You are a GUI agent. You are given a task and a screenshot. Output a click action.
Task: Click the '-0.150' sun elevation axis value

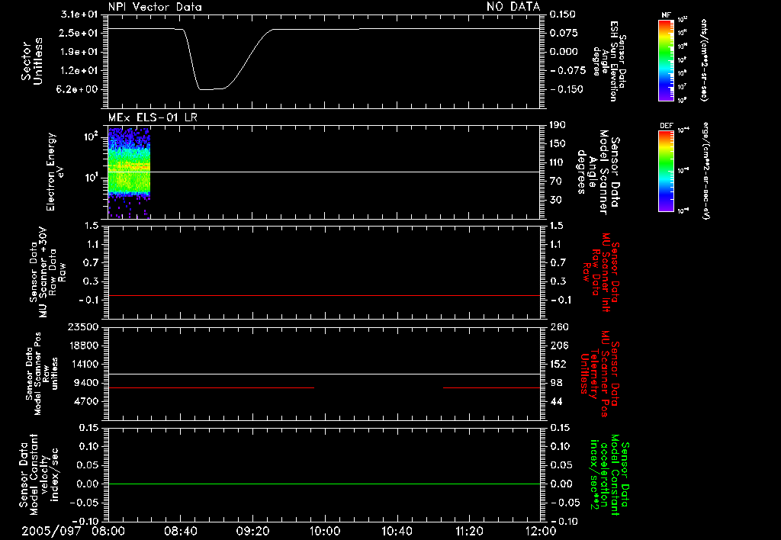click(x=567, y=89)
